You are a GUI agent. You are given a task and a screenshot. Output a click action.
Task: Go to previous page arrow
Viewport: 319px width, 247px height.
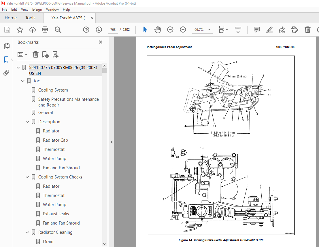[86, 30]
